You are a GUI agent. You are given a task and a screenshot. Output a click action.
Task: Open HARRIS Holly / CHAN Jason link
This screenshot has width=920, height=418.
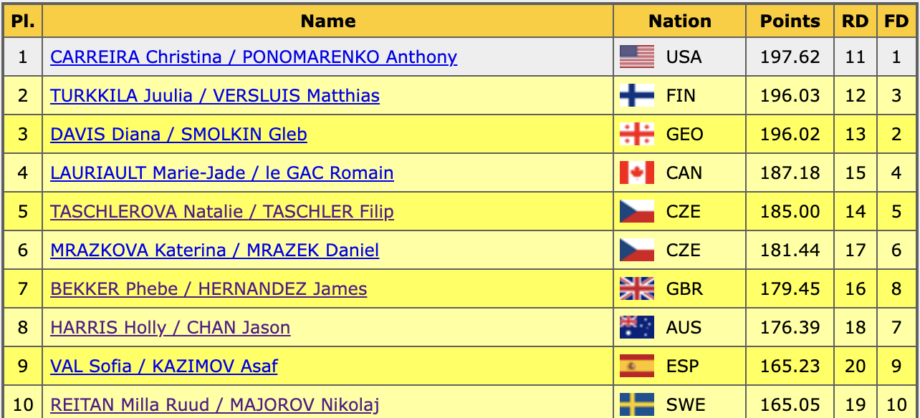click(x=170, y=328)
